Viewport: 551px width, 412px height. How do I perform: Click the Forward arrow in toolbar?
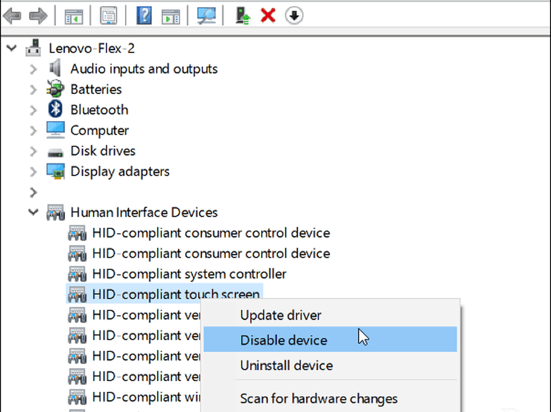(38, 15)
